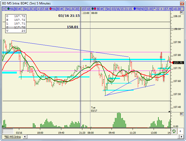
Task: Click the BD#C (5m)-03/16/15 21:15 legend text
Action: point(114,9)
